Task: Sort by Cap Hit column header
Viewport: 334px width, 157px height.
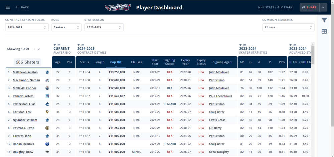Action: [116, 62]
